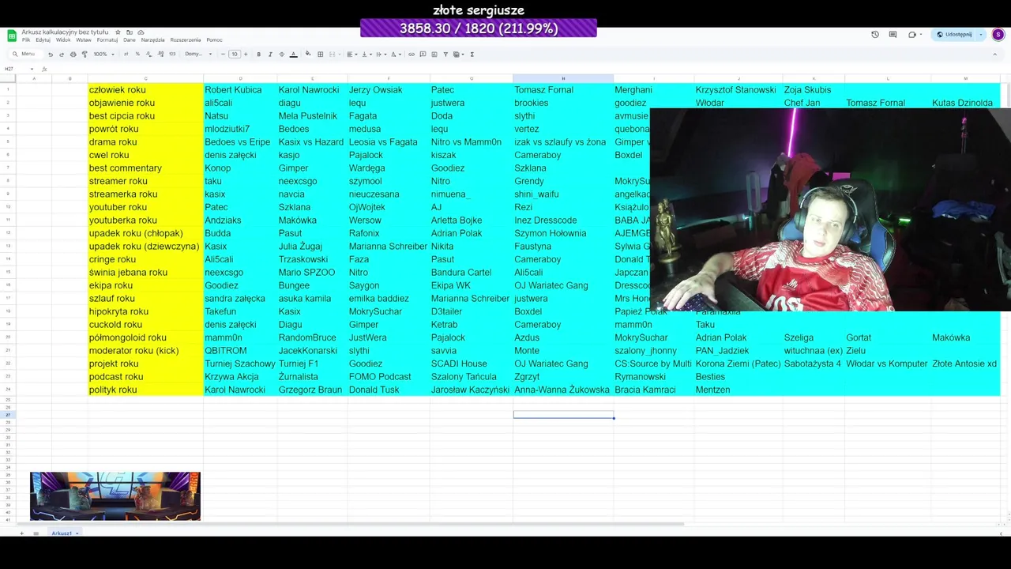Open the fill color picker

click(x=308, y=55)
